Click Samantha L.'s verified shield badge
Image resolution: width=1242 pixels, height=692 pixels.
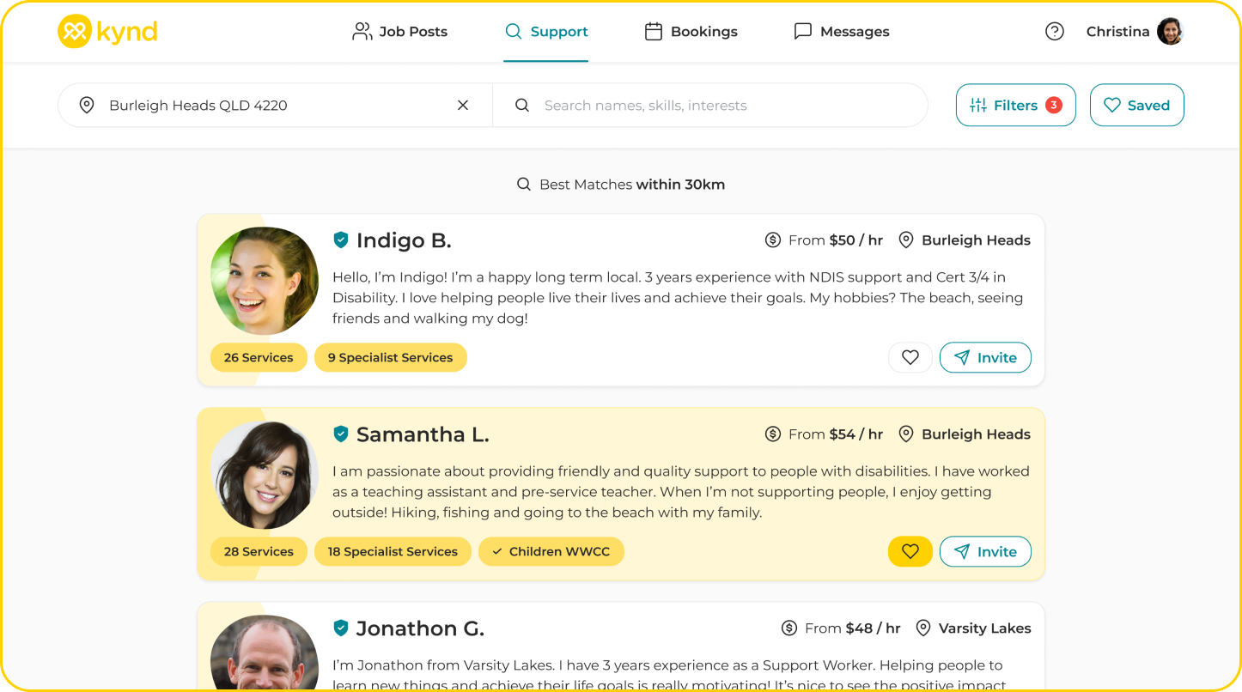pos(341,434)
